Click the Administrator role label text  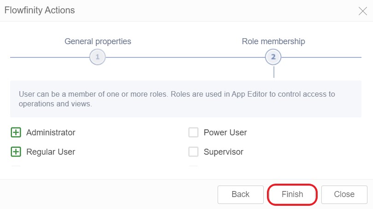[x=51, y=133]
